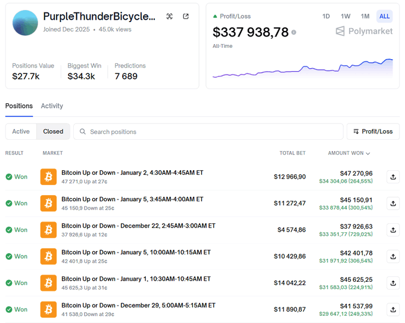Image resolution: width=405 pixels, height=323 pixels.
Task: Share the January 5, 3:45AM position
Action: point(393,204)
